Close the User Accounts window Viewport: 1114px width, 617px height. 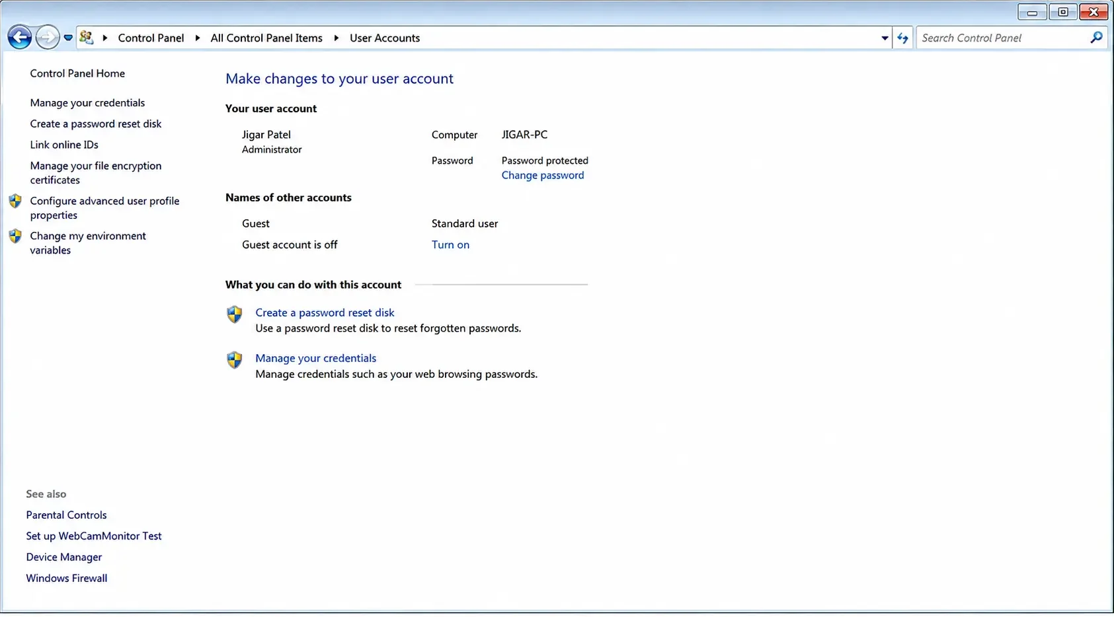coord(1094,12)
